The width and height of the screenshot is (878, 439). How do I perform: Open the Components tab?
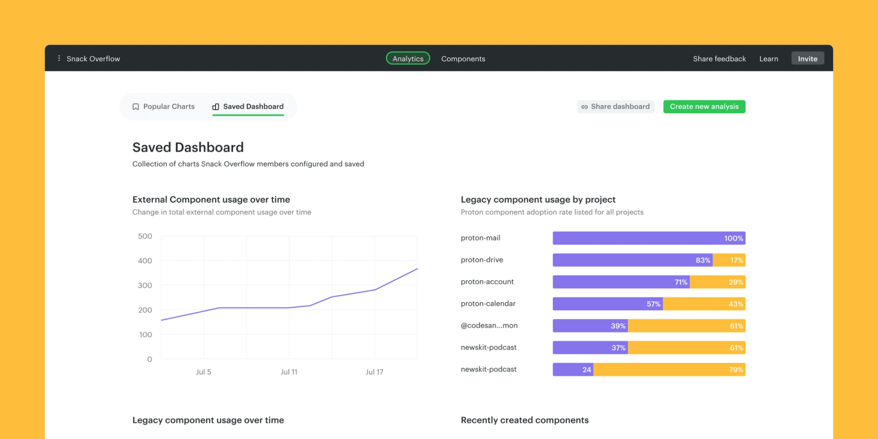coord(463,59)
